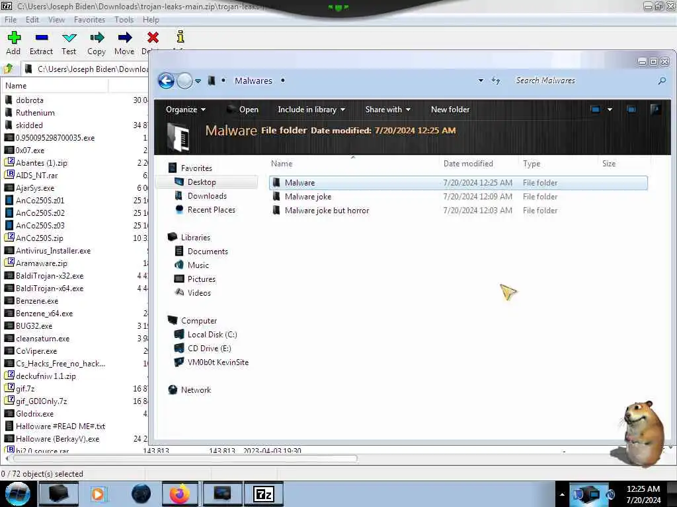Sort Explorer list by Type column
The width and height of the screenshot is (677, 507).
point(532,164)
